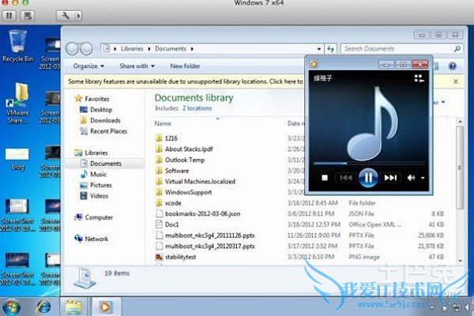Stop the media player playback
474x316 pixels.
pyautogui.click(x=325, y=178)
